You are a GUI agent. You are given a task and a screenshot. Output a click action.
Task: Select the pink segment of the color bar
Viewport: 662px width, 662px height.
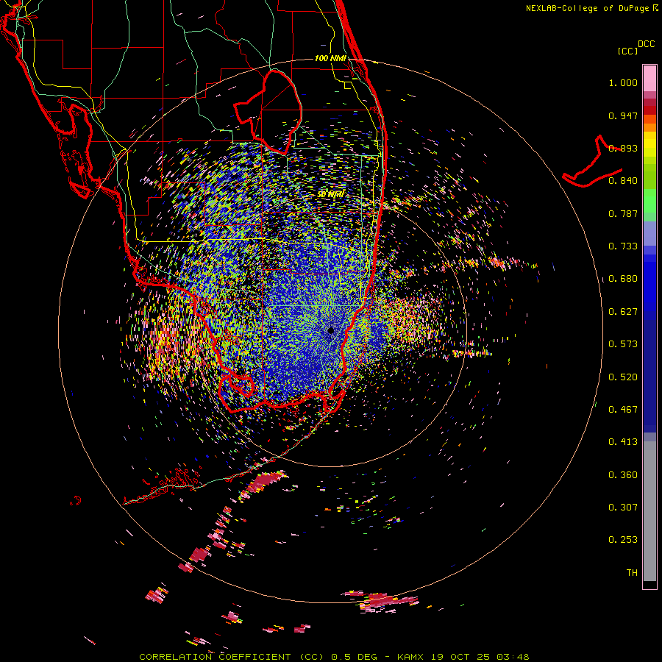(x=649, y=78)
